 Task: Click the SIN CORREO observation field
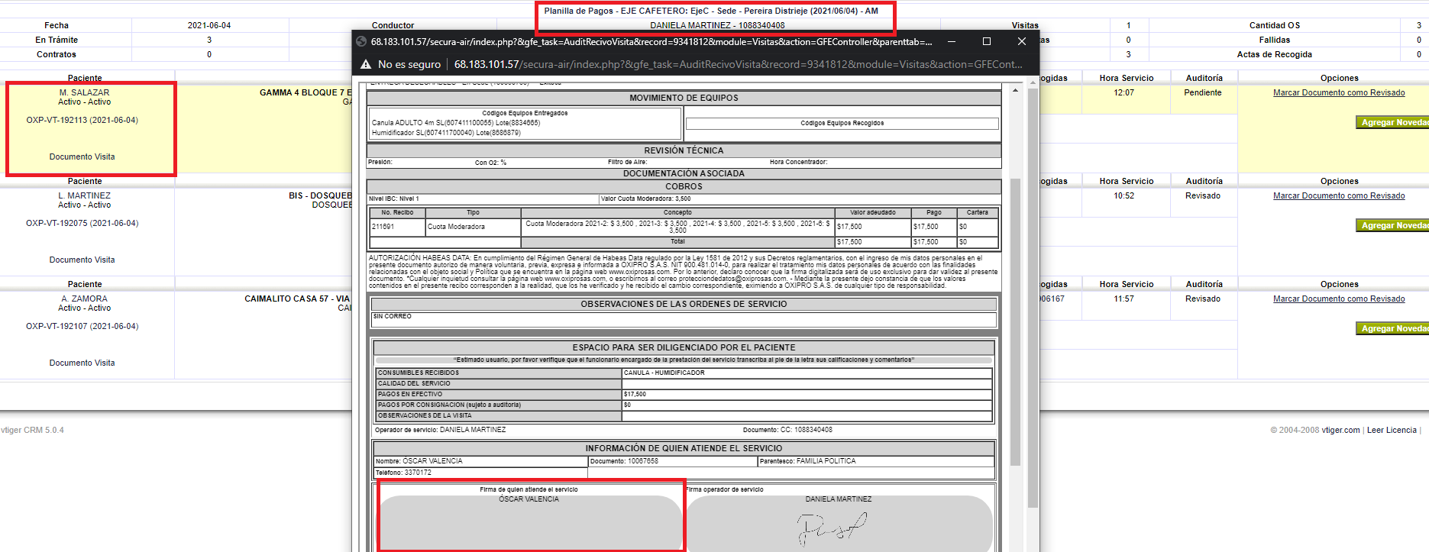tap(684, 320)
